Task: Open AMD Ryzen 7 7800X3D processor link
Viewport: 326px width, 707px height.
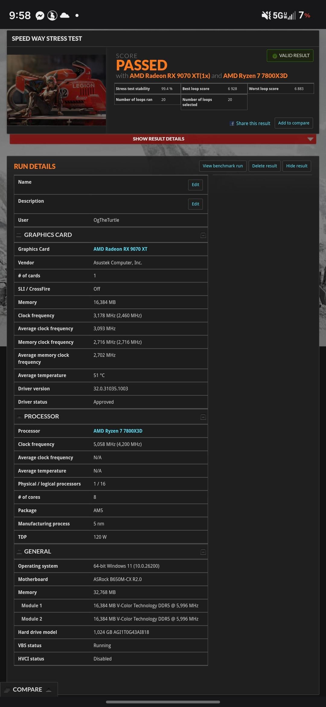Action: 118,431
